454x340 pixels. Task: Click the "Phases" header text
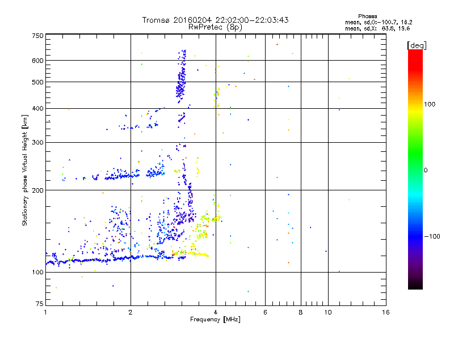tap(367, 16)
